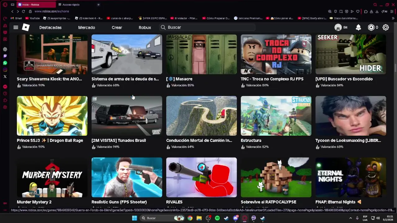Open the browser downloads icon

[377, 11]
